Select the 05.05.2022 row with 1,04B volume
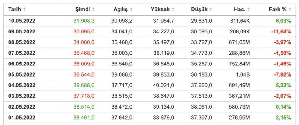Viewport: 299px width, 125px height. click(x=149, y=74)
